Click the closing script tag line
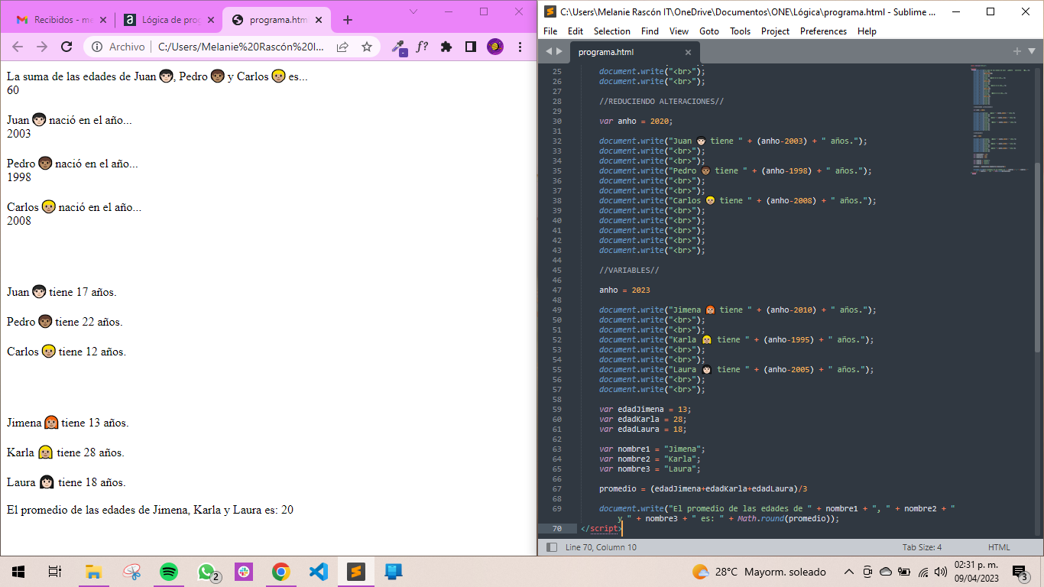 [601, 528]
